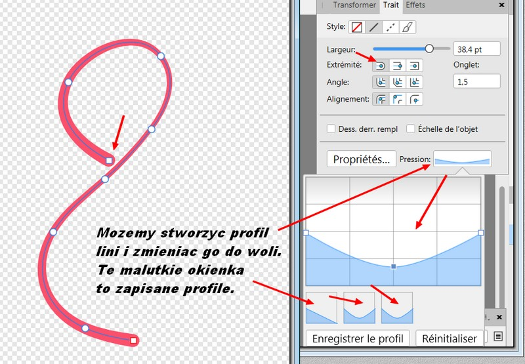Pick the middle Alignement stroke icon

click(398, 100)
